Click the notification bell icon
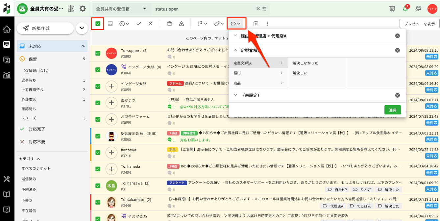The image size is (440, 221). pos(405,9)
